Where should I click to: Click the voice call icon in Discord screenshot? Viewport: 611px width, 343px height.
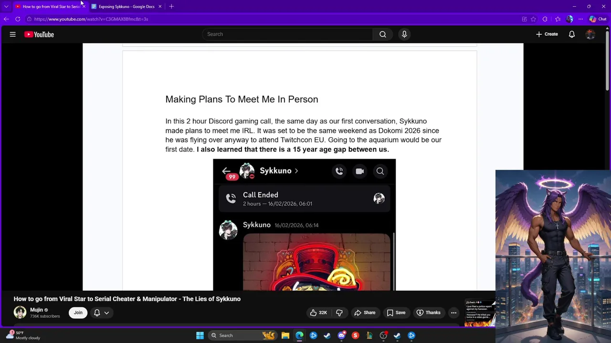339,171
